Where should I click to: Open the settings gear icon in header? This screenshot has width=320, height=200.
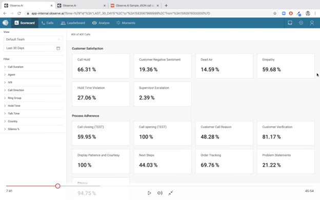[301, 23]
